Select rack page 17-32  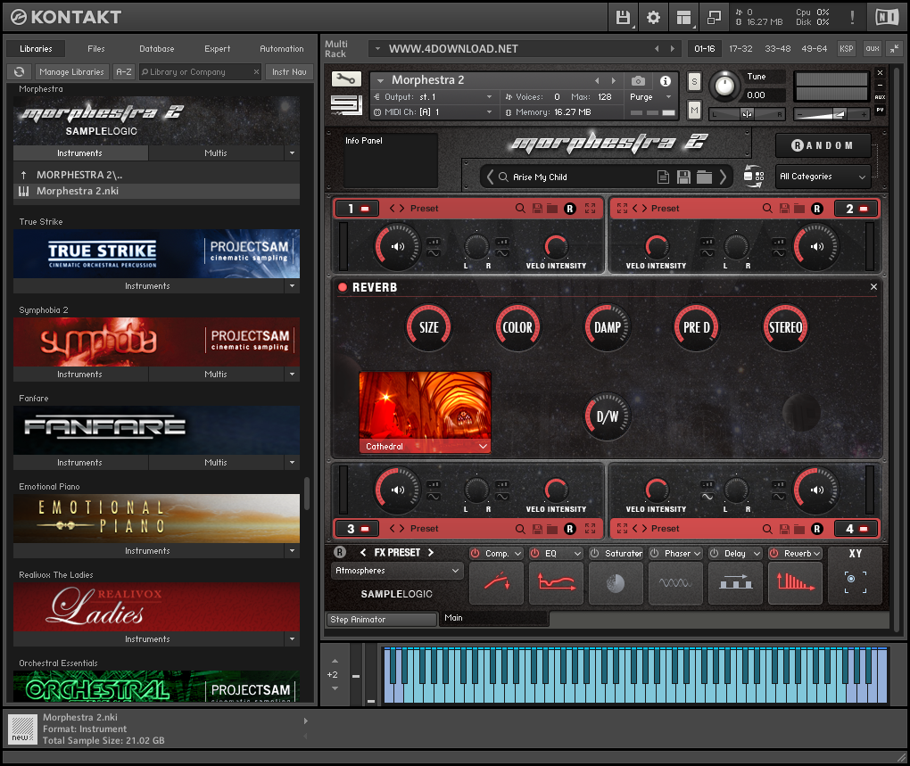coord(740,49)
